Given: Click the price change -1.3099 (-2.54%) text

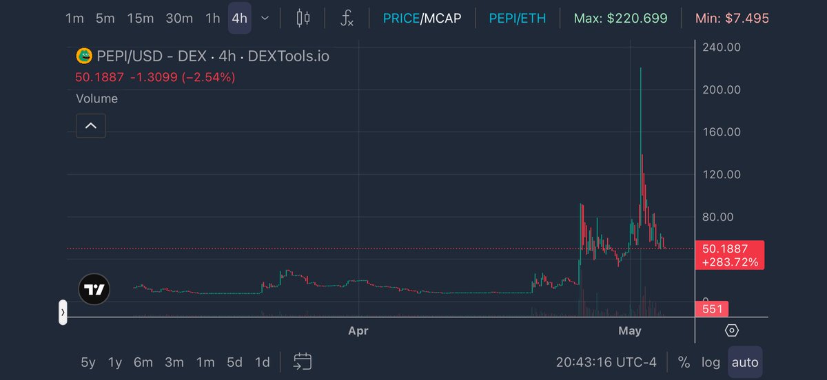Looking at the screenshot, I should (183, 77).
